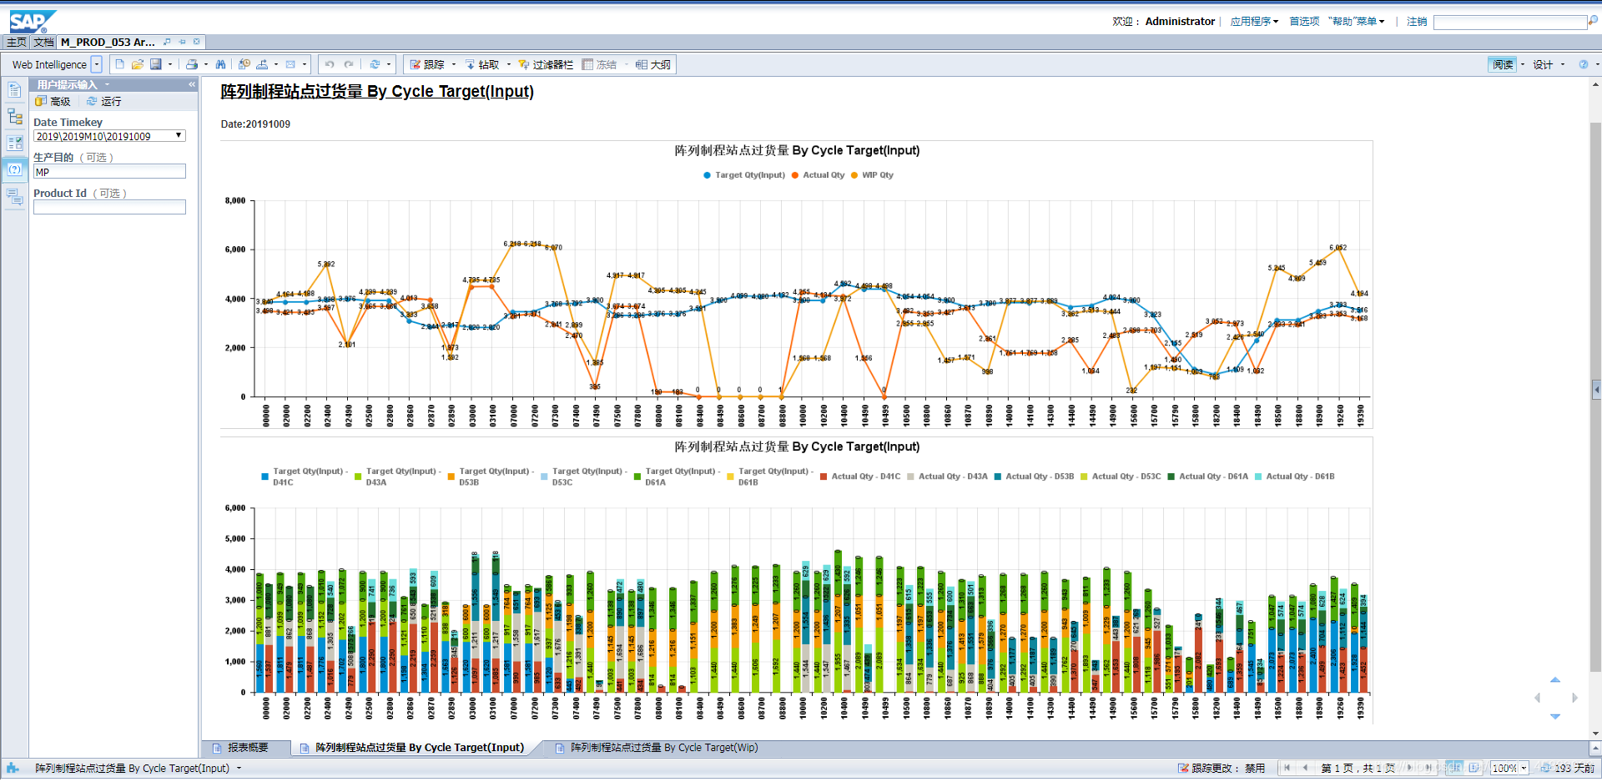Viewport: 1602px width, 782px height.
Task: Click the Actual Qty - D41C red legend swatch
Action: tap(824, 477)
